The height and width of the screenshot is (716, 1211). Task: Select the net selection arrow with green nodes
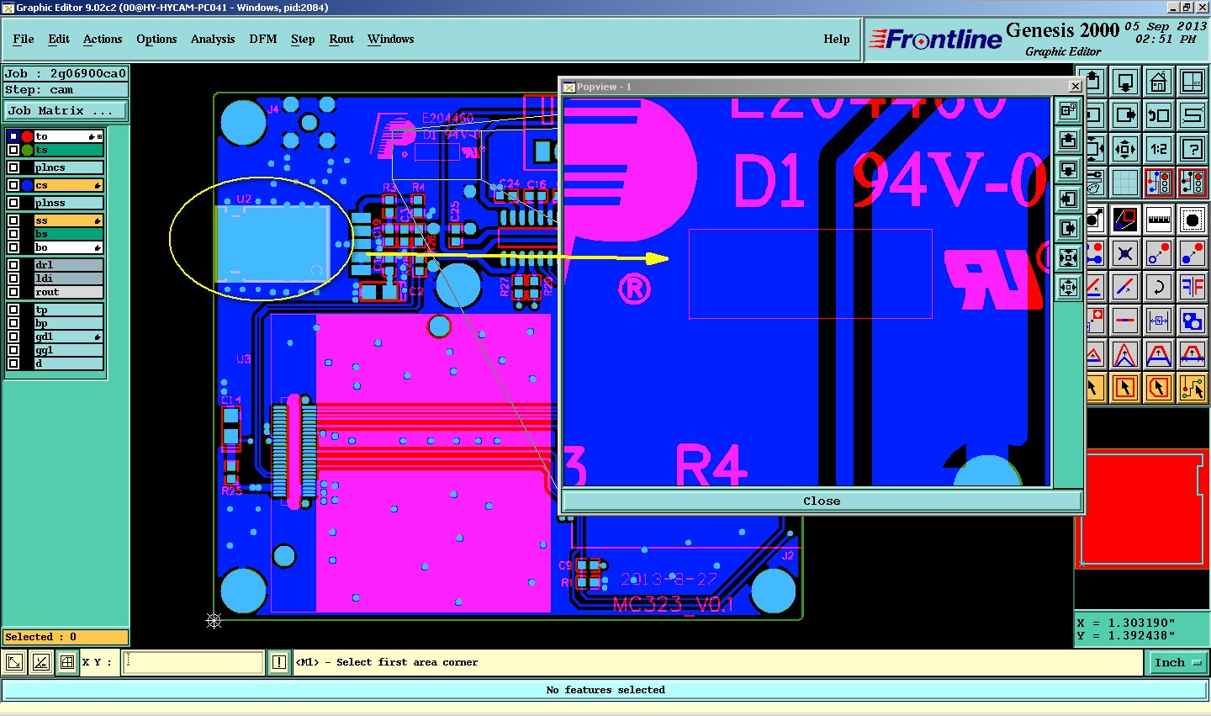[x=1192, y=388]
